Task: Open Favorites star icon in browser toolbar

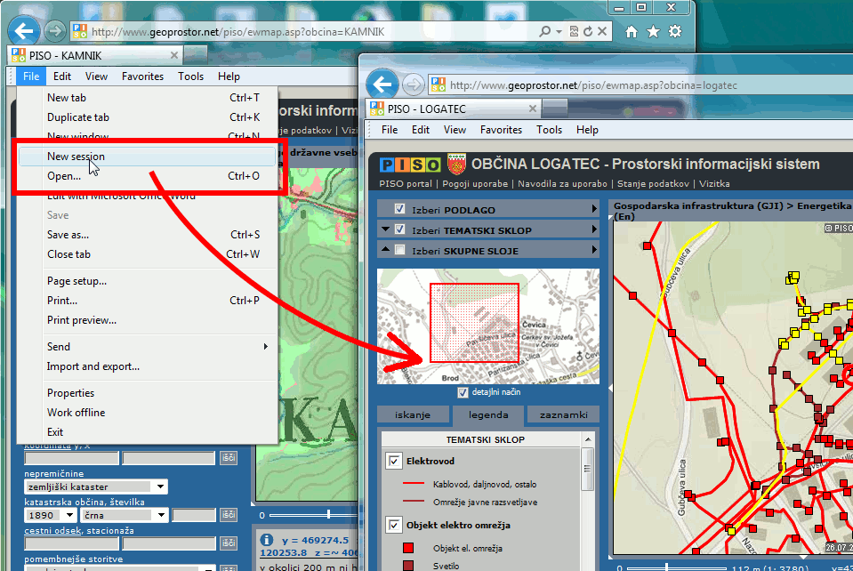Action: (654, 31)
